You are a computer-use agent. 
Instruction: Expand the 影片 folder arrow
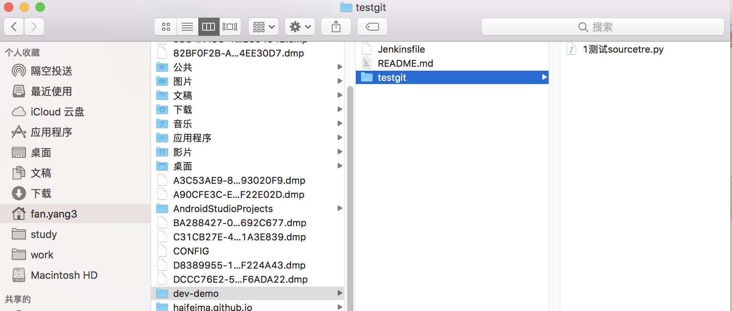[x=340, y=152]
